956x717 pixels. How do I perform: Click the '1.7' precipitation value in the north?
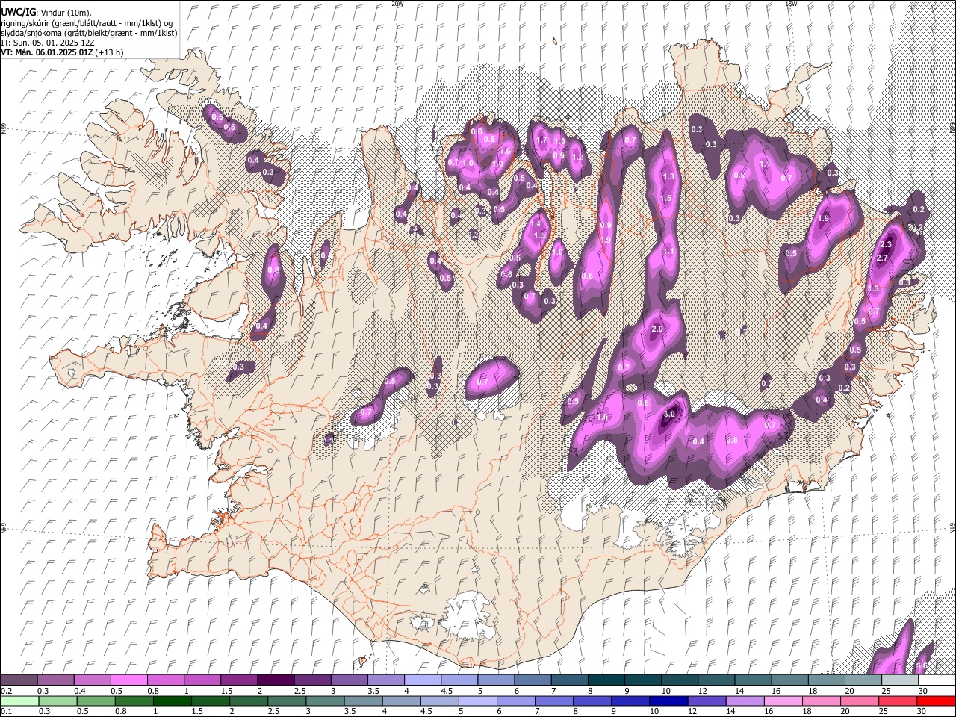[x=542, y=140]
